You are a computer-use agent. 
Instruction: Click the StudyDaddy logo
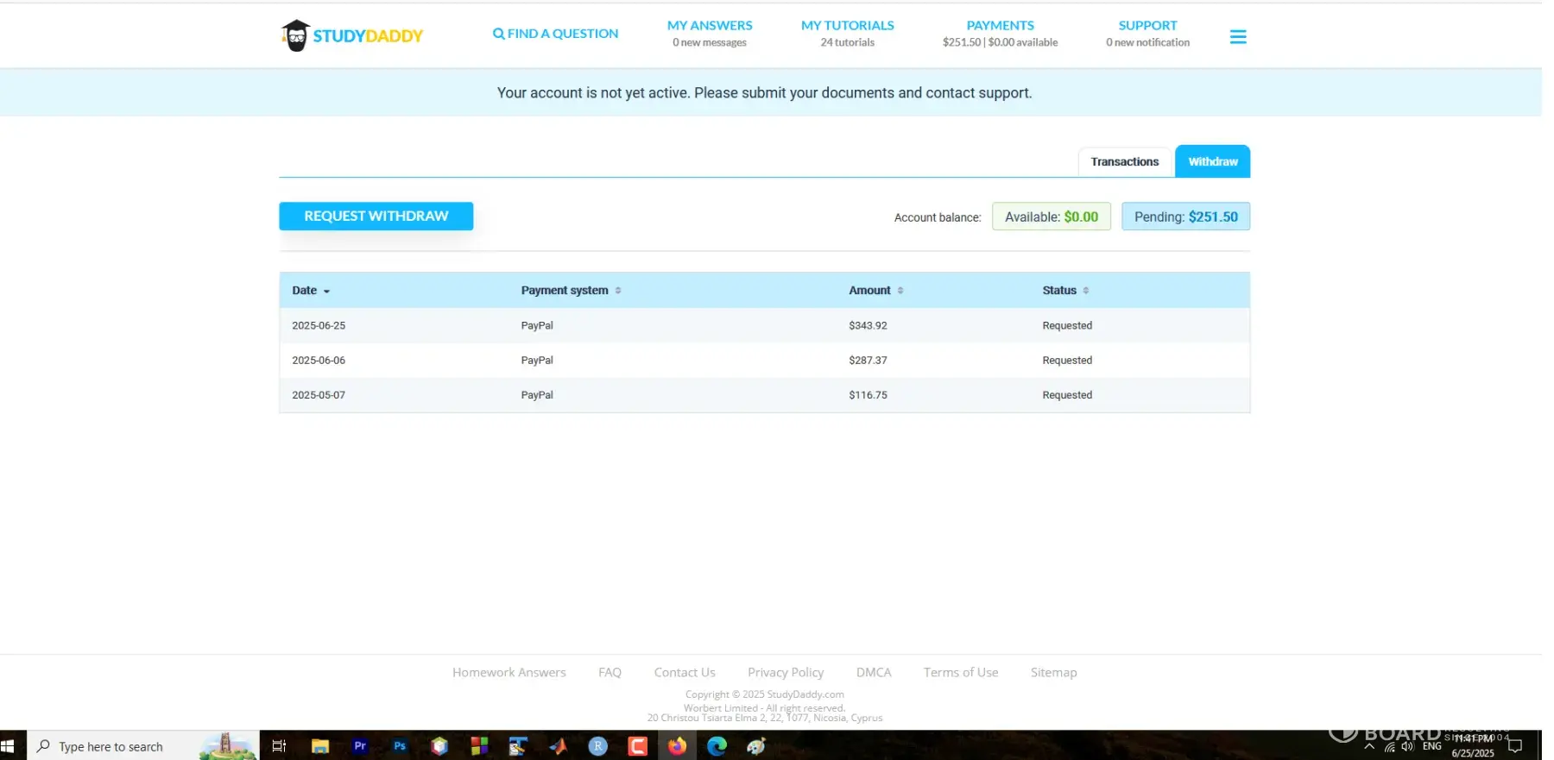point(352,35)
